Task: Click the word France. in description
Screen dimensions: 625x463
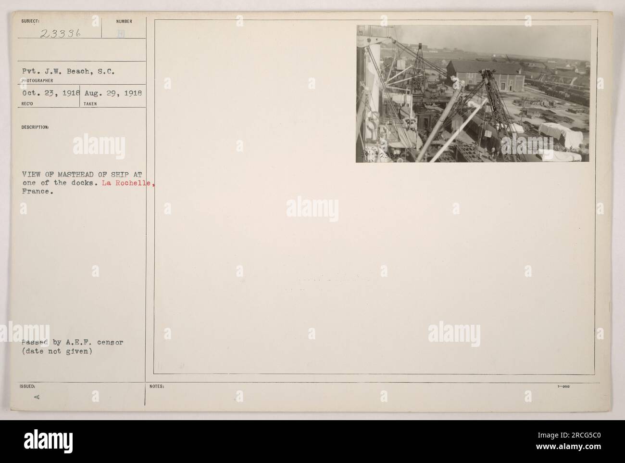Action: coord(37,191)
